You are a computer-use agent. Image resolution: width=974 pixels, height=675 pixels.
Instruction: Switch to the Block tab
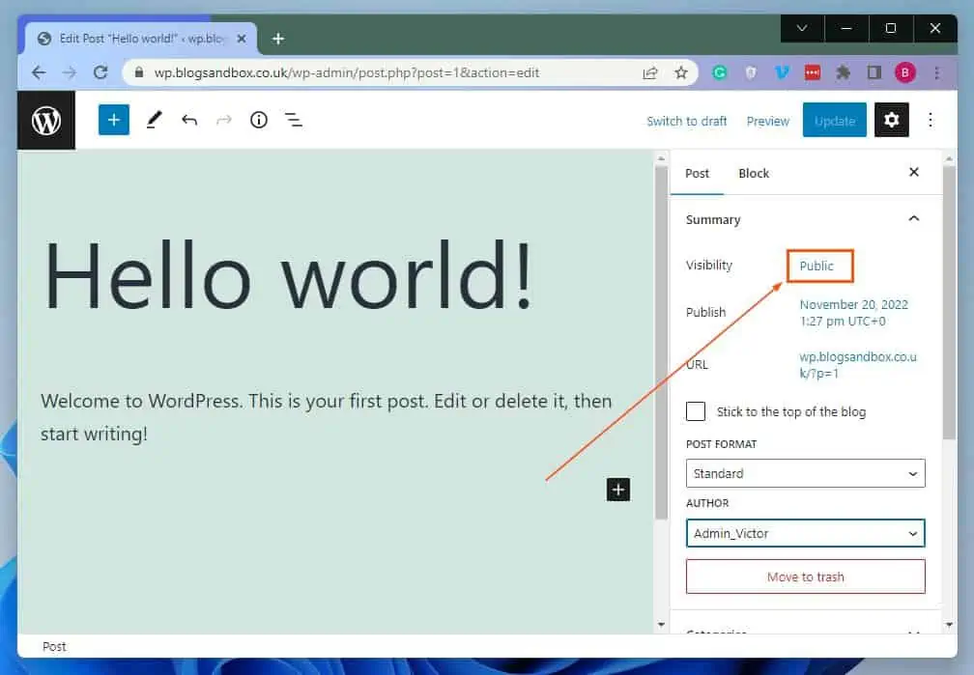click(754, 173)
